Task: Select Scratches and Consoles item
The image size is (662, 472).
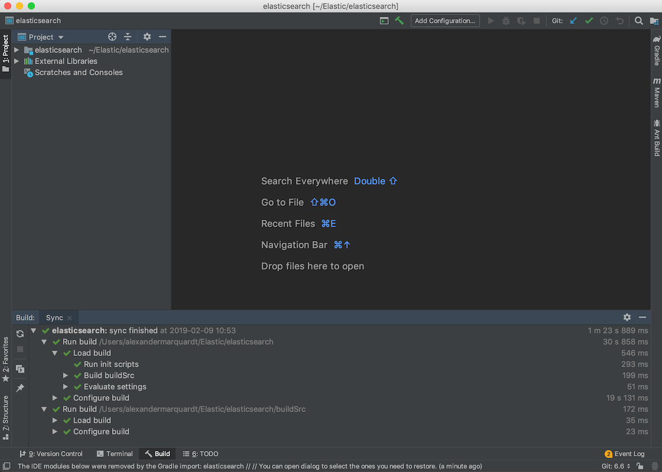Action: [79, 72]
